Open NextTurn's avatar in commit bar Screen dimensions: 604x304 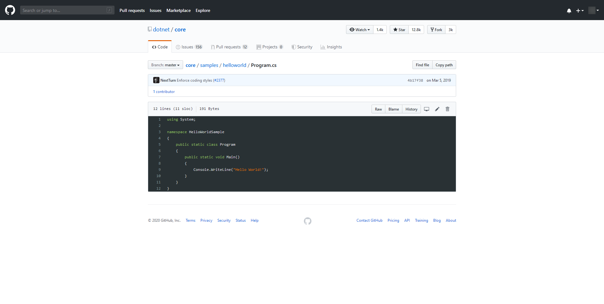(156, 80)
